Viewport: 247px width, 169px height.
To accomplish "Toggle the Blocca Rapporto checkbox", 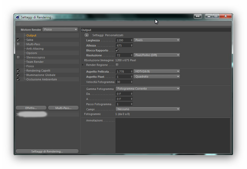I will coord(117,50).
